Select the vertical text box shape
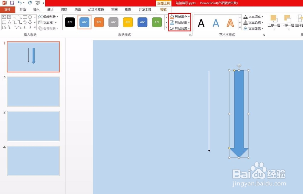 pyautogui.click(x=9, y=17)
